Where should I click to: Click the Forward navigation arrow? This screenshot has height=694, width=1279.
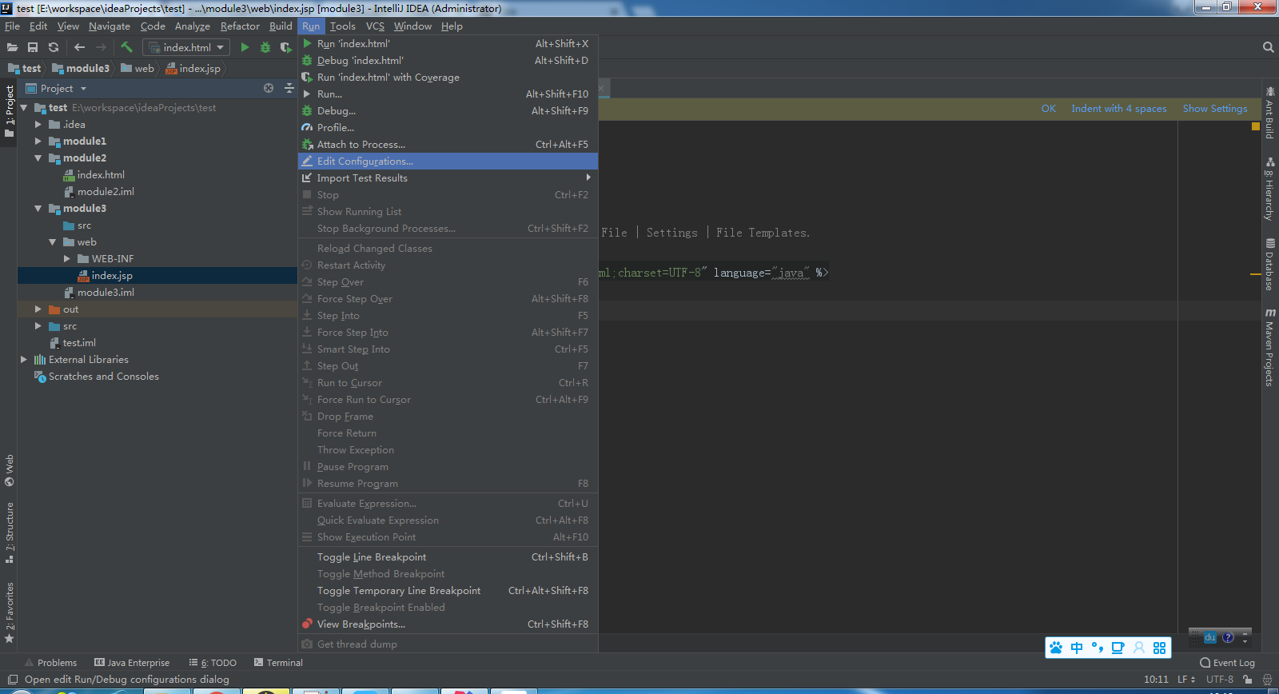click(101, 47)
